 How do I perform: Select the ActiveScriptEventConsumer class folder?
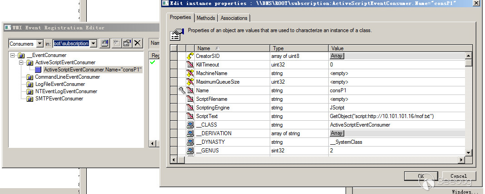pyautogui.click(x=65, y=62)
